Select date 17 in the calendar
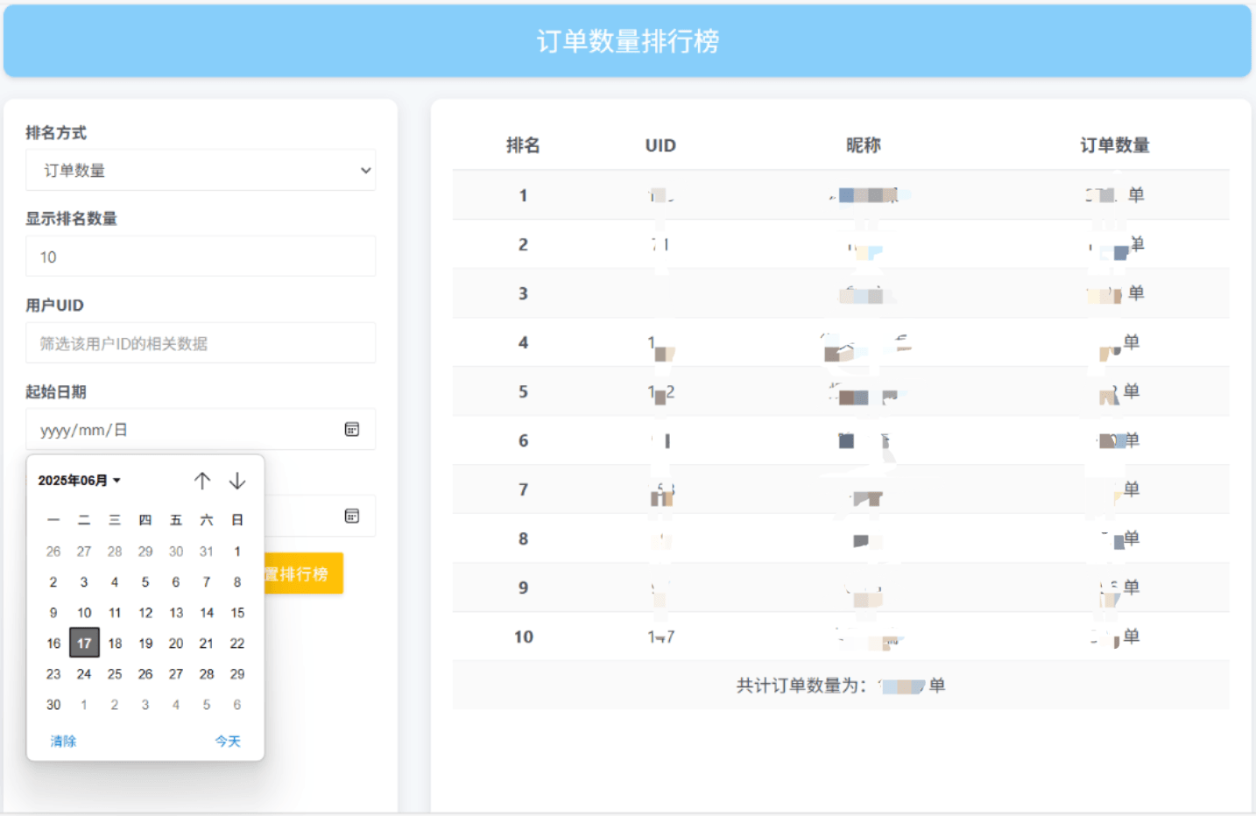Screen dimensions: 1256x816 coord(84,644)
